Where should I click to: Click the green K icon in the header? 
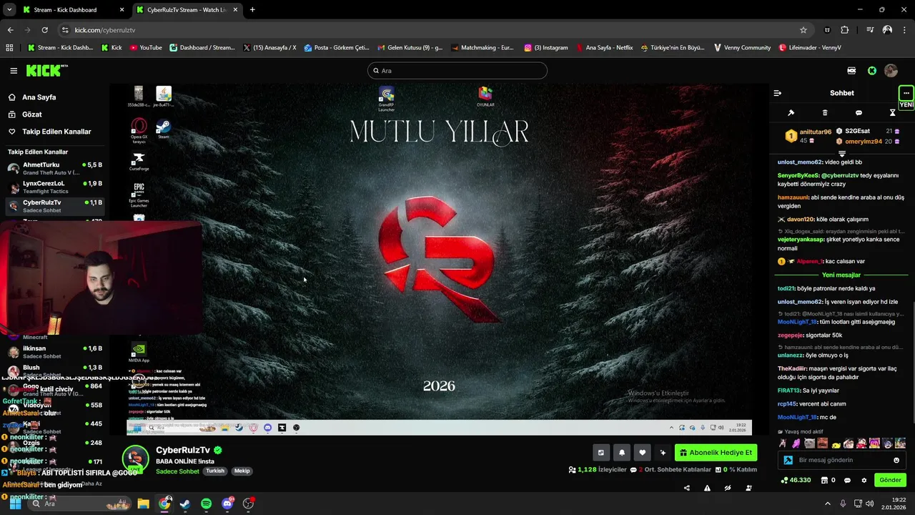[x=871, y=71]
